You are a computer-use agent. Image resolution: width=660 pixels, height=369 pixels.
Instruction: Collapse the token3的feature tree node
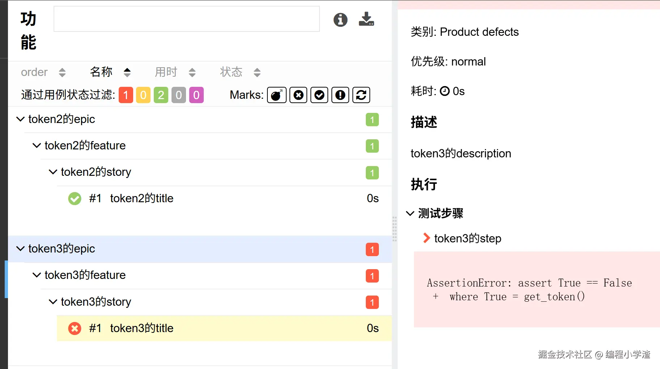pos(37,275)
